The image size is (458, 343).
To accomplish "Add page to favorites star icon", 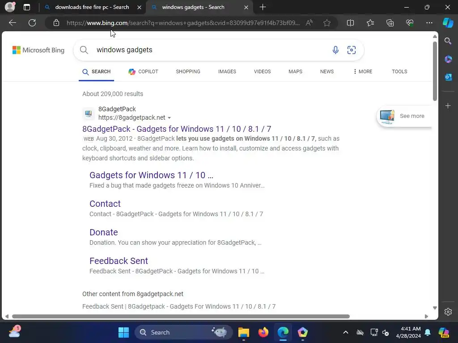I will pos(327,23).
